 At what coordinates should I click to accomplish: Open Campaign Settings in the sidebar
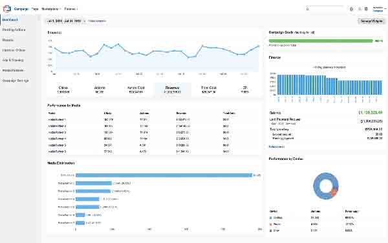click(x=16, y=81)
